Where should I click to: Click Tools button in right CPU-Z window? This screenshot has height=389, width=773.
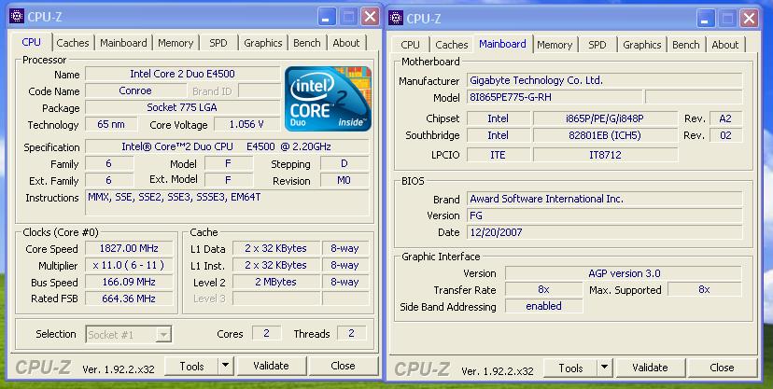click(x=570, y=368)
